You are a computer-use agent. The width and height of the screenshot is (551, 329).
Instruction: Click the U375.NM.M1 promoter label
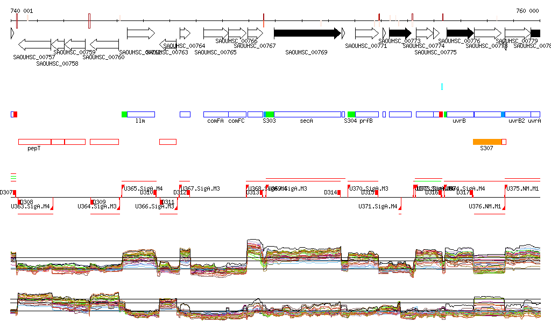522,189
